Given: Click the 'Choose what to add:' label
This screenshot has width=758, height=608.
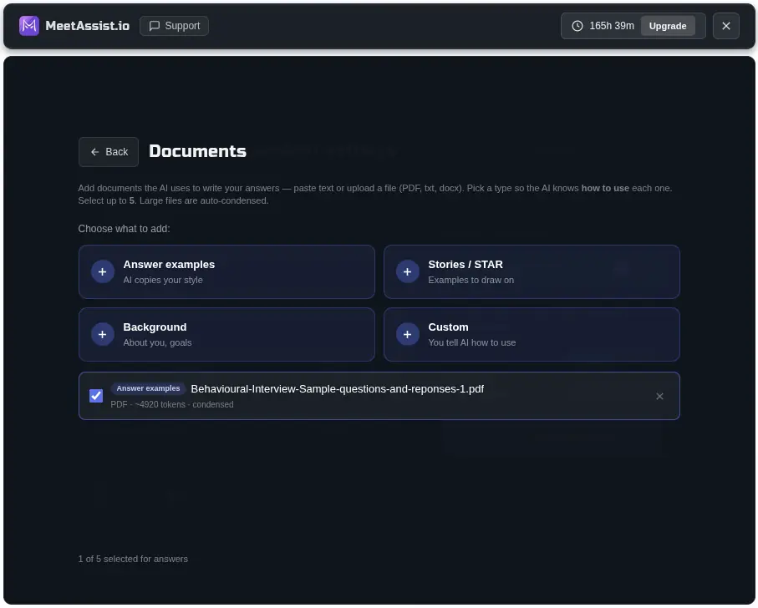Looking at the screenshot, I should (x=125, y=229).
